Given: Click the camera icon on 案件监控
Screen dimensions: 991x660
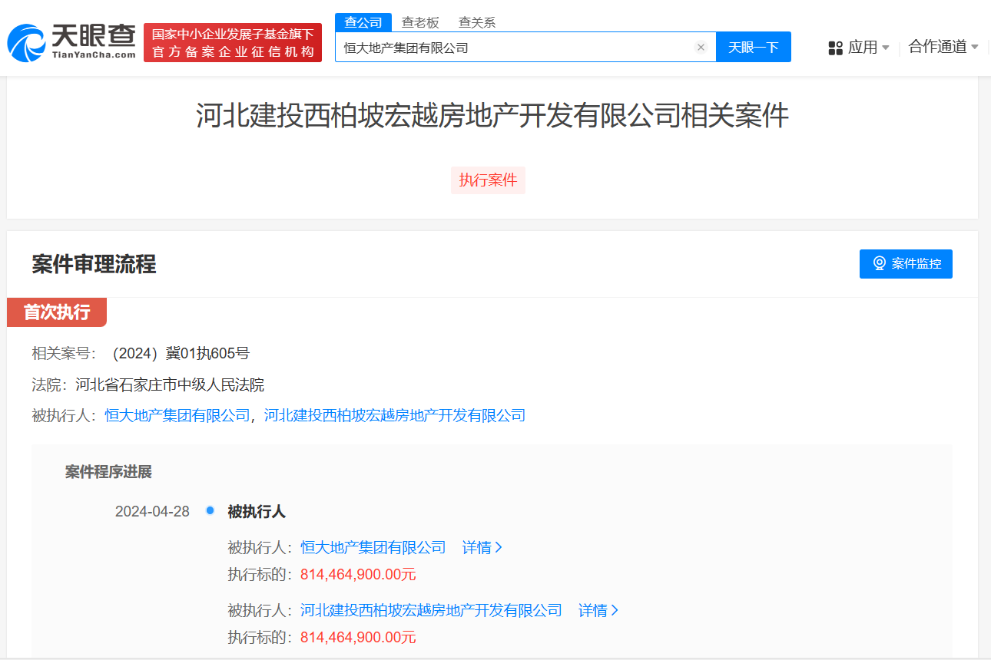Looking at the screenshot, I should coord(880,264).
